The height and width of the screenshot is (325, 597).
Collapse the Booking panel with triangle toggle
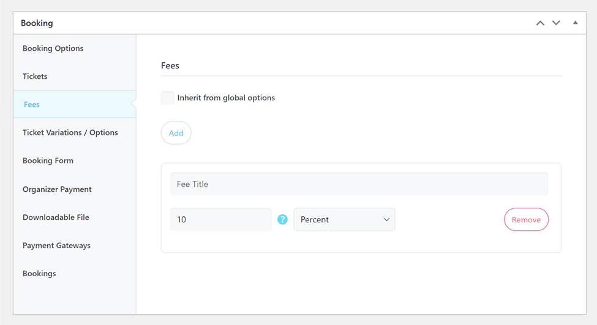tap(575, 23)
